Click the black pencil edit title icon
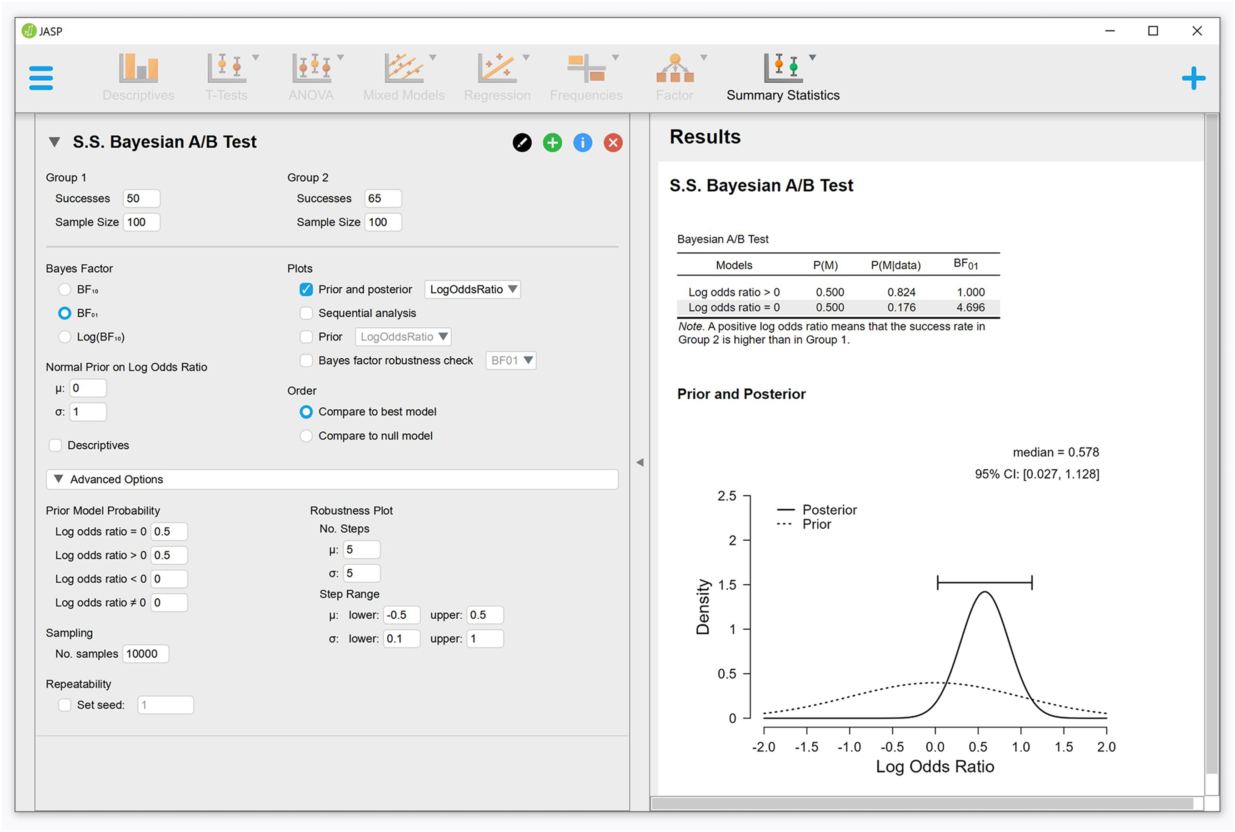 [x=522, y=143]
